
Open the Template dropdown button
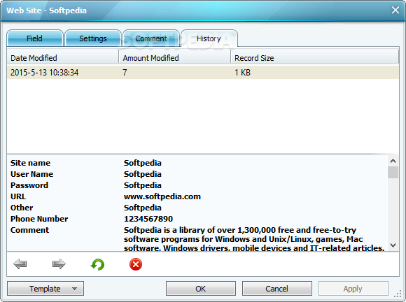(45, 288)
